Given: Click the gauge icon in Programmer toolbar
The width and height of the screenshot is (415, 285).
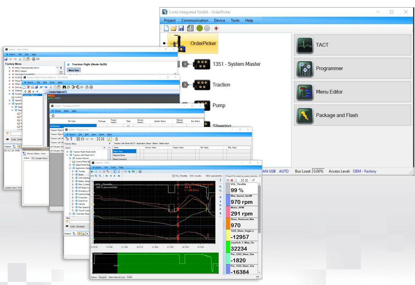Looking at the screenshot, I should (83, 139).
